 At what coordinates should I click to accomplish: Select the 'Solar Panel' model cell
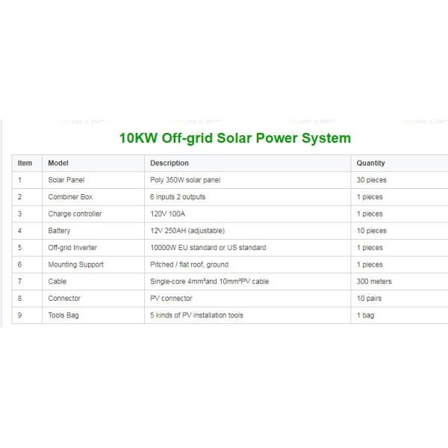coord(66,180)
